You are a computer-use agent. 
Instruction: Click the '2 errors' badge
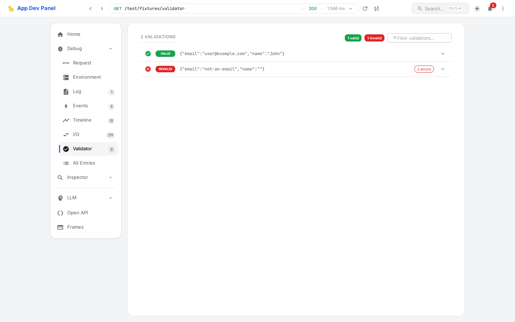click(424, 69)
